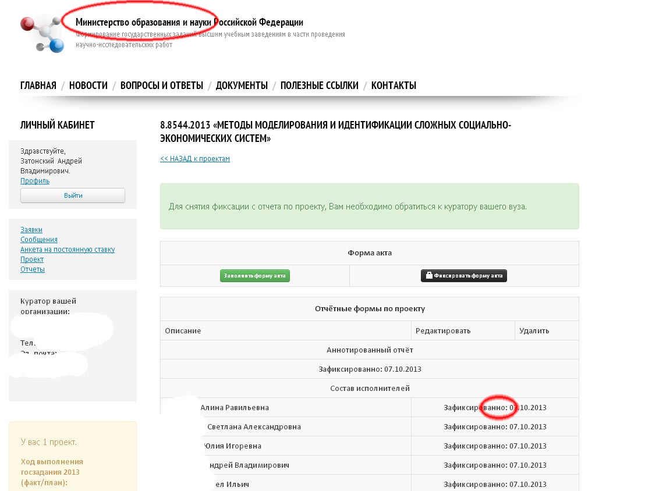Click the Министерство образования и науки site title
This screenshot has width=659, height=491.
(x=189, y=23)
